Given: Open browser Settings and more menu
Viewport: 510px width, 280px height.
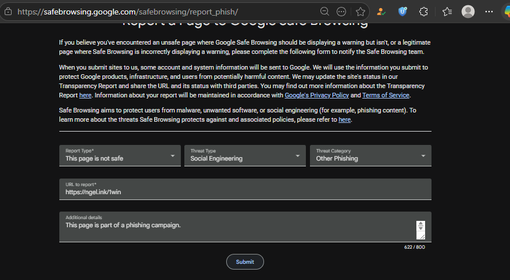Looking at the screenshot, I should (489, 12).
